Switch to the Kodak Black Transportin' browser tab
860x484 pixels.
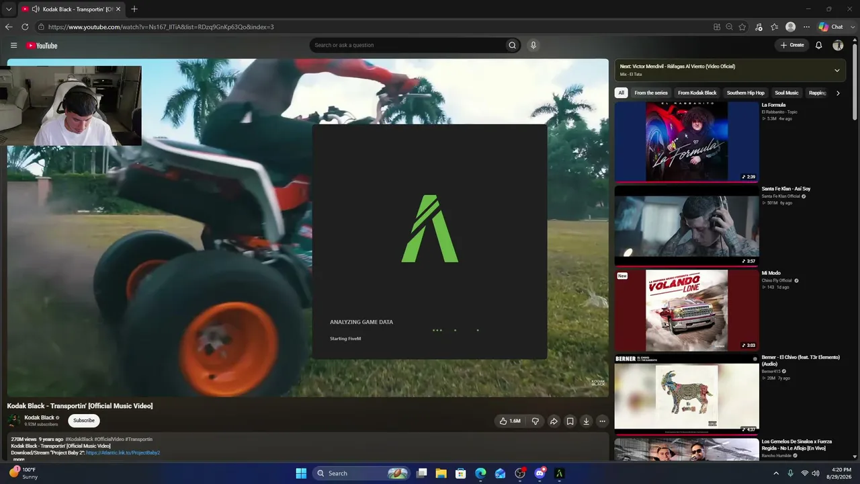point(71,9)
